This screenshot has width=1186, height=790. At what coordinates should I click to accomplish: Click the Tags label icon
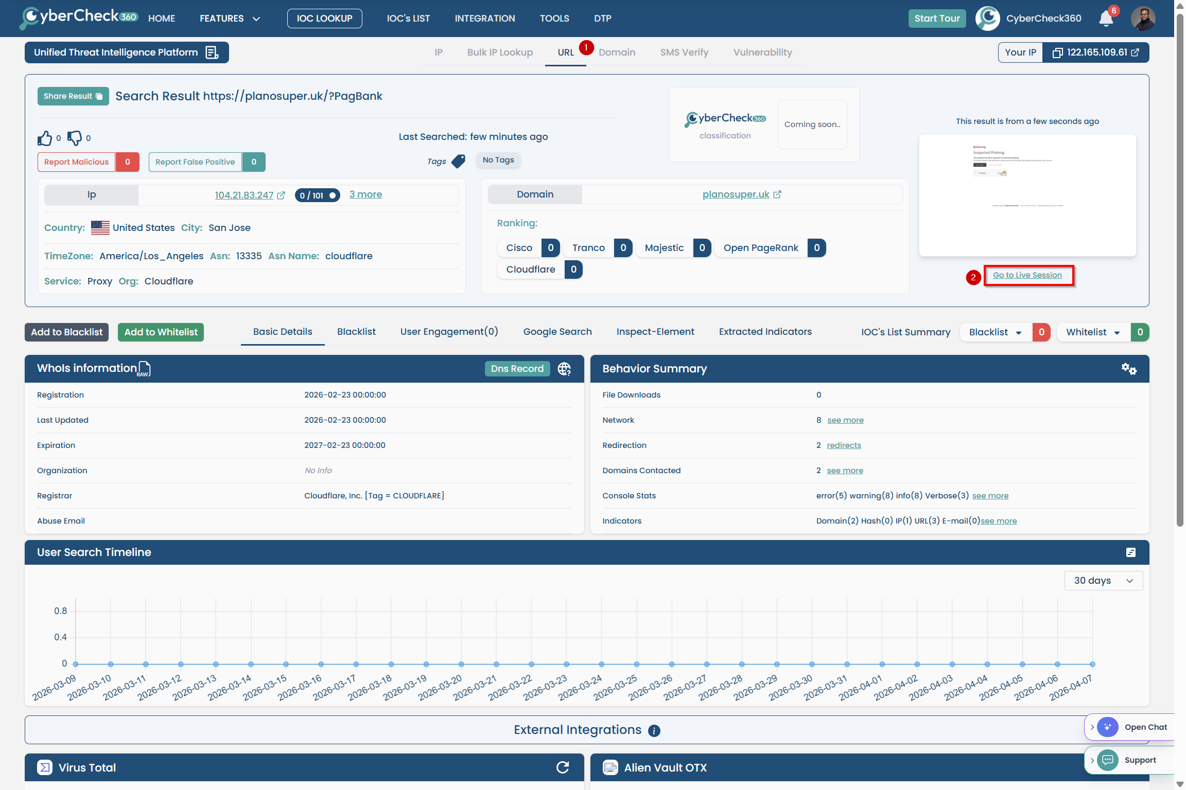coord(458,161)
